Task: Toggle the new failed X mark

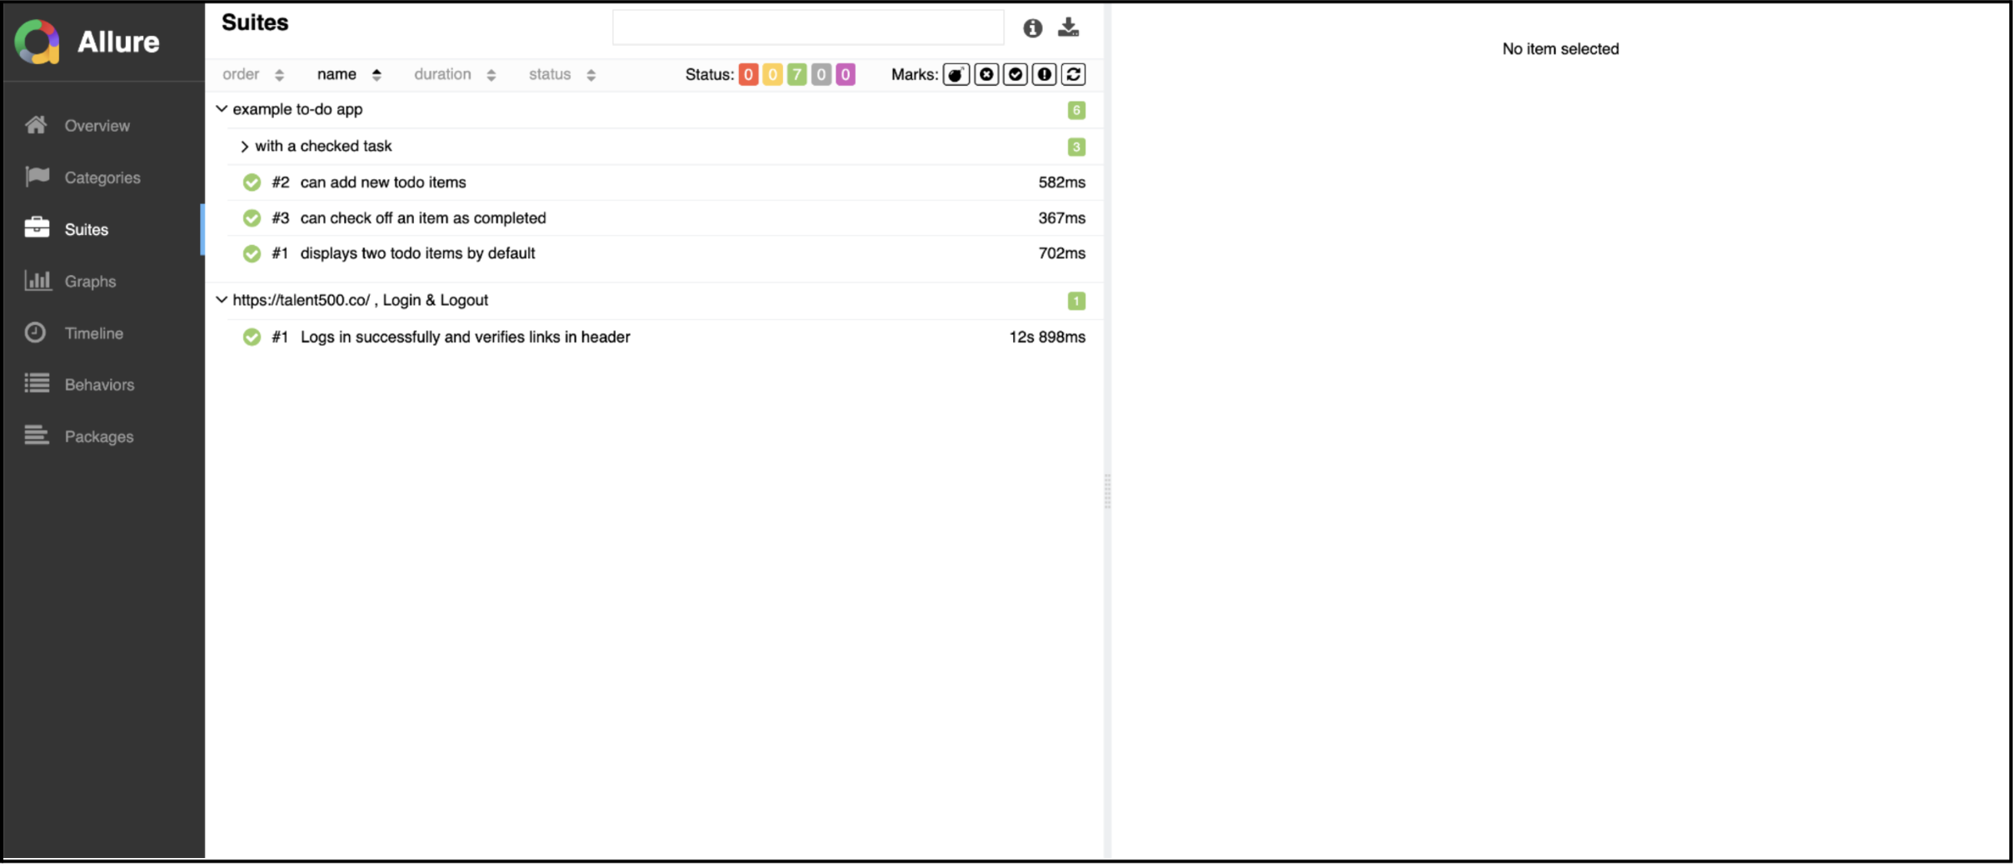Action: click(986, 75)
